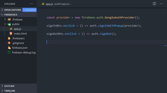
Task: Collapse the FIREBASICS project section
Action: [x=2, y=15]
